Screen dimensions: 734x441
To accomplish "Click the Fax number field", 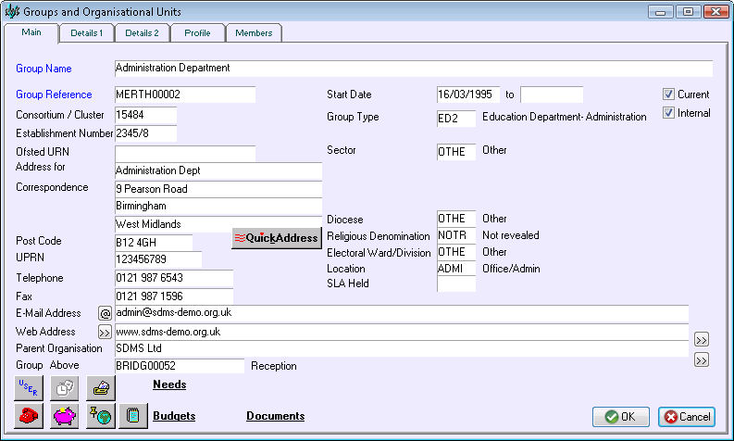I will pyautogui.click(x=174, y=296).
